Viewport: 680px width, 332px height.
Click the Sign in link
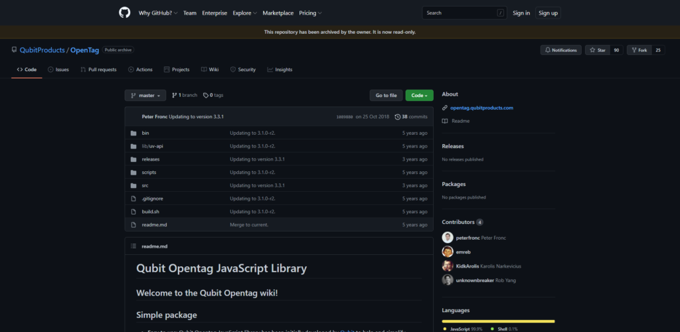(x=521, y=13)
